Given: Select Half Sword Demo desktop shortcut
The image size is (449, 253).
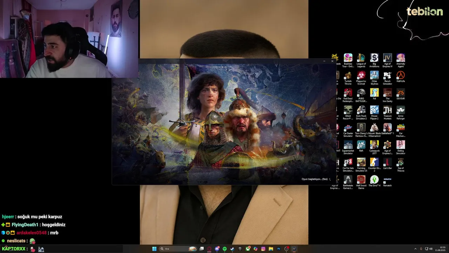Looking at the screenshot, I should (361, 182).
